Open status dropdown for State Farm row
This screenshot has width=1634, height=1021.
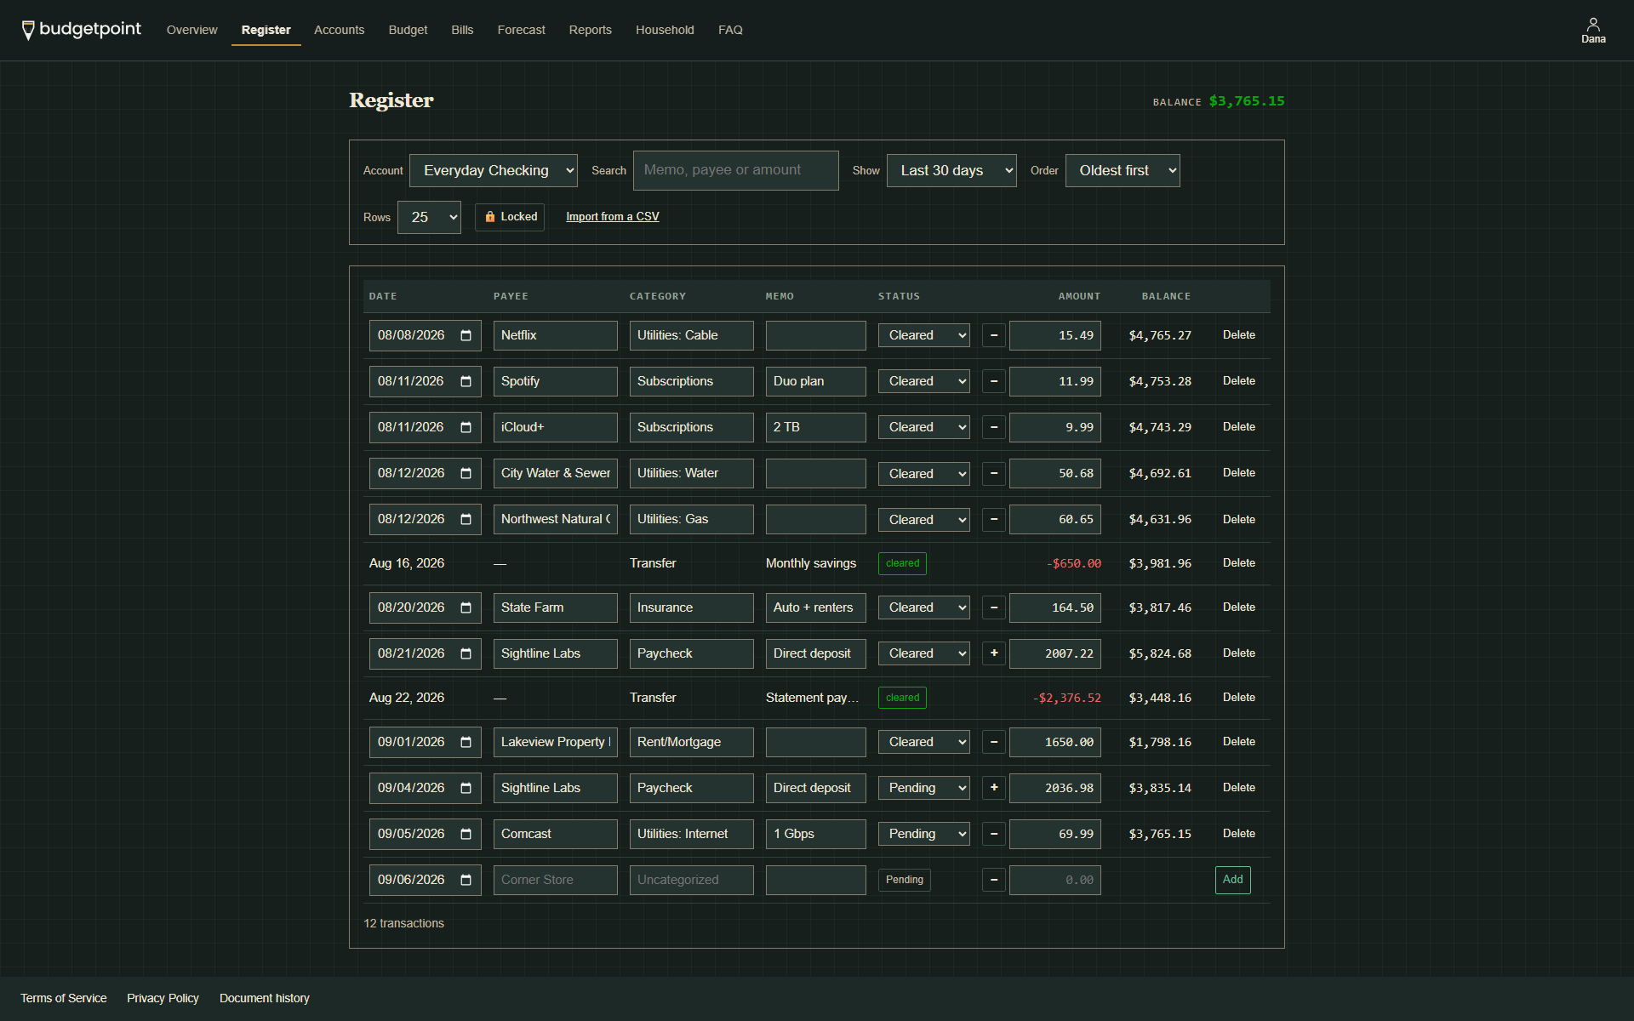[x=924, y=607]
